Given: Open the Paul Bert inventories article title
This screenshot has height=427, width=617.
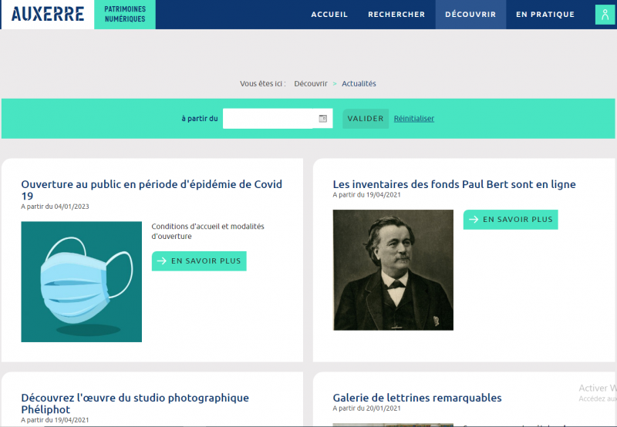Looking at the screenshot, I should pos(454,184).
